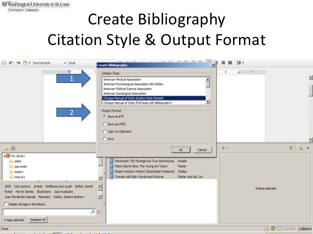Click the fullscreen toggle icon beside close X
Image resolution: width=313 pixels, height=234 pixels.
coord(301,148)
